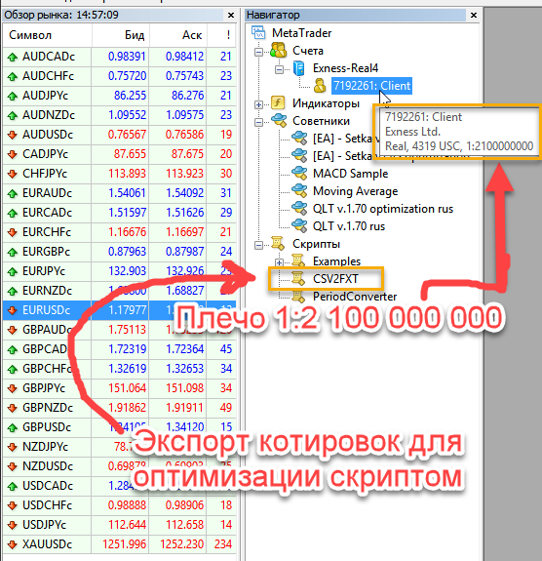Select the USDJPYc symbol row

119,525
